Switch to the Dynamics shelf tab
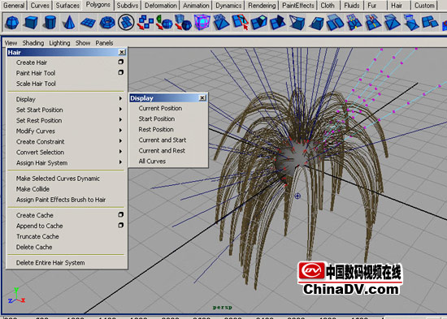This screenshot has height=319, width=447. (228, 6)
